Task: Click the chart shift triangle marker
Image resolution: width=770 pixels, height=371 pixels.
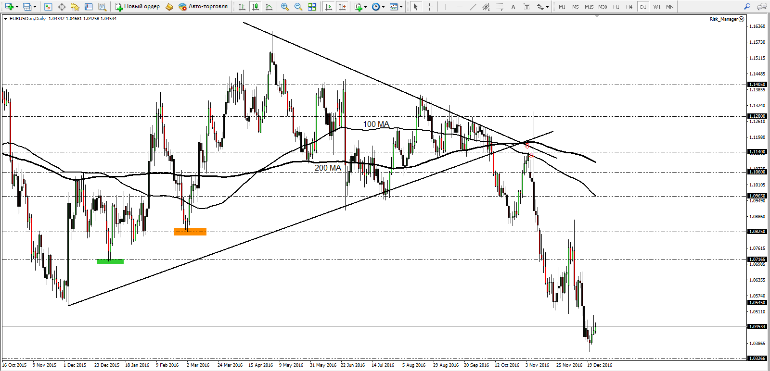Action: [x=597, y=16]
